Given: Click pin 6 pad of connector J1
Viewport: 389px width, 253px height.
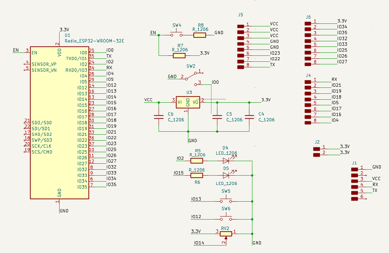Looking at the screenshot, I should (354, 199).
